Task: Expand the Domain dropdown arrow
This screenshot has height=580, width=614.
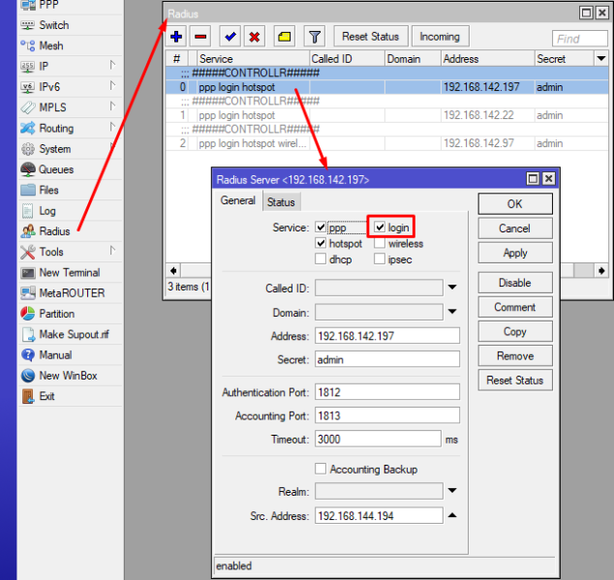Action: pos(451,312)
